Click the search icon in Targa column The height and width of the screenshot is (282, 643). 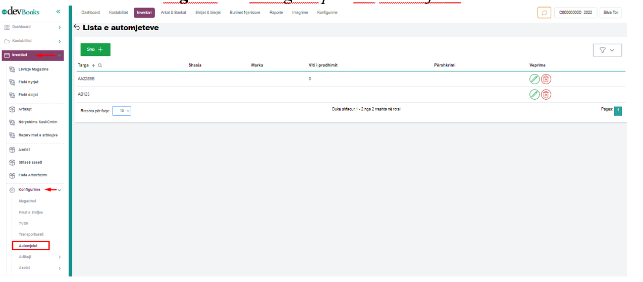[100, 65]
